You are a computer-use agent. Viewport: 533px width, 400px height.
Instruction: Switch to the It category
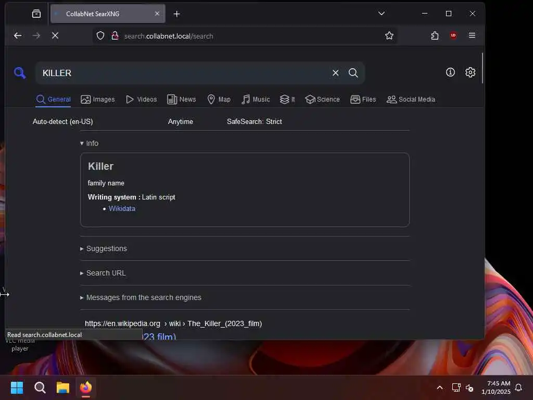click(287, 99)
